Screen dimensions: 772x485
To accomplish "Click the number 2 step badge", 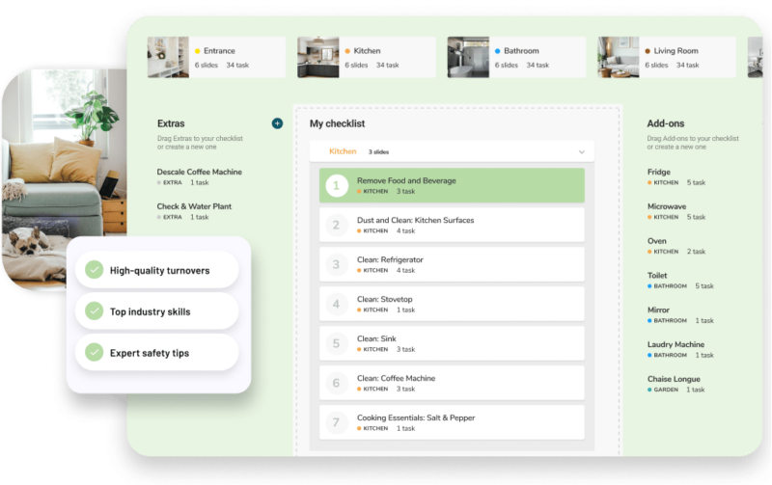I will pos(336,225).
